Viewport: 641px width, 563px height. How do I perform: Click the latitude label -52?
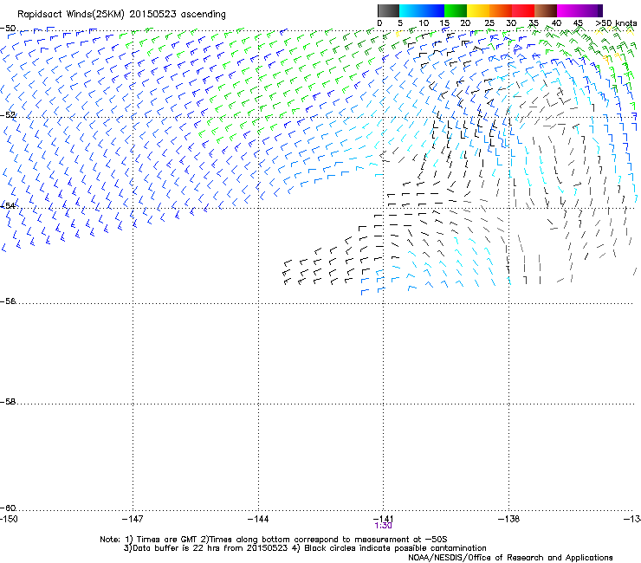point(8,115)
